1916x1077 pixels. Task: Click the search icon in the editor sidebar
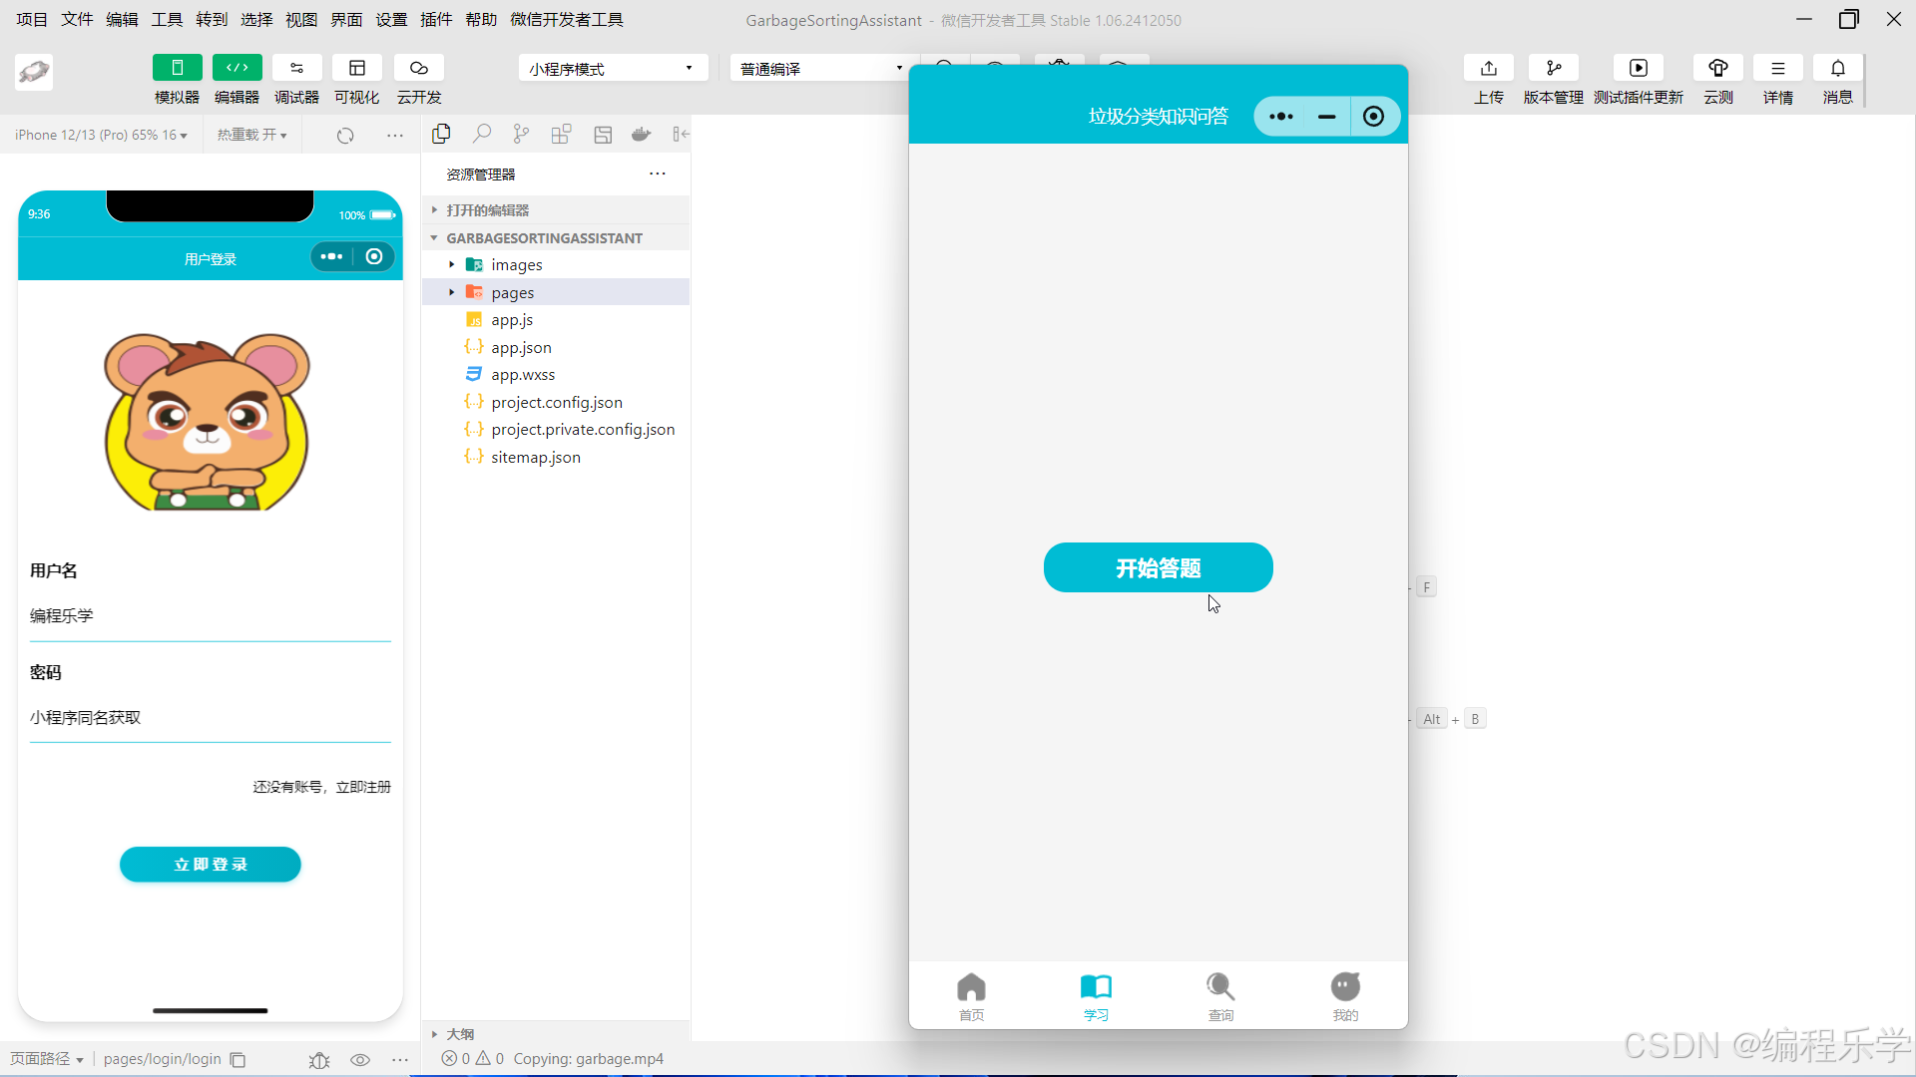coord(482,135)
